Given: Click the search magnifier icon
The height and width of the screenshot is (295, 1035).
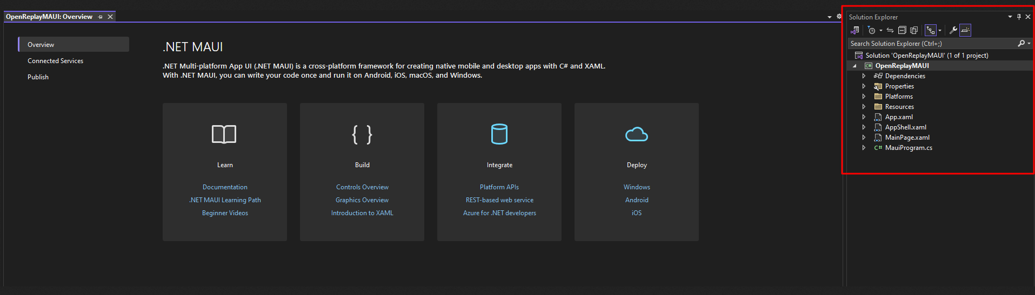Looking at the screenshot, I should 1021,43.
